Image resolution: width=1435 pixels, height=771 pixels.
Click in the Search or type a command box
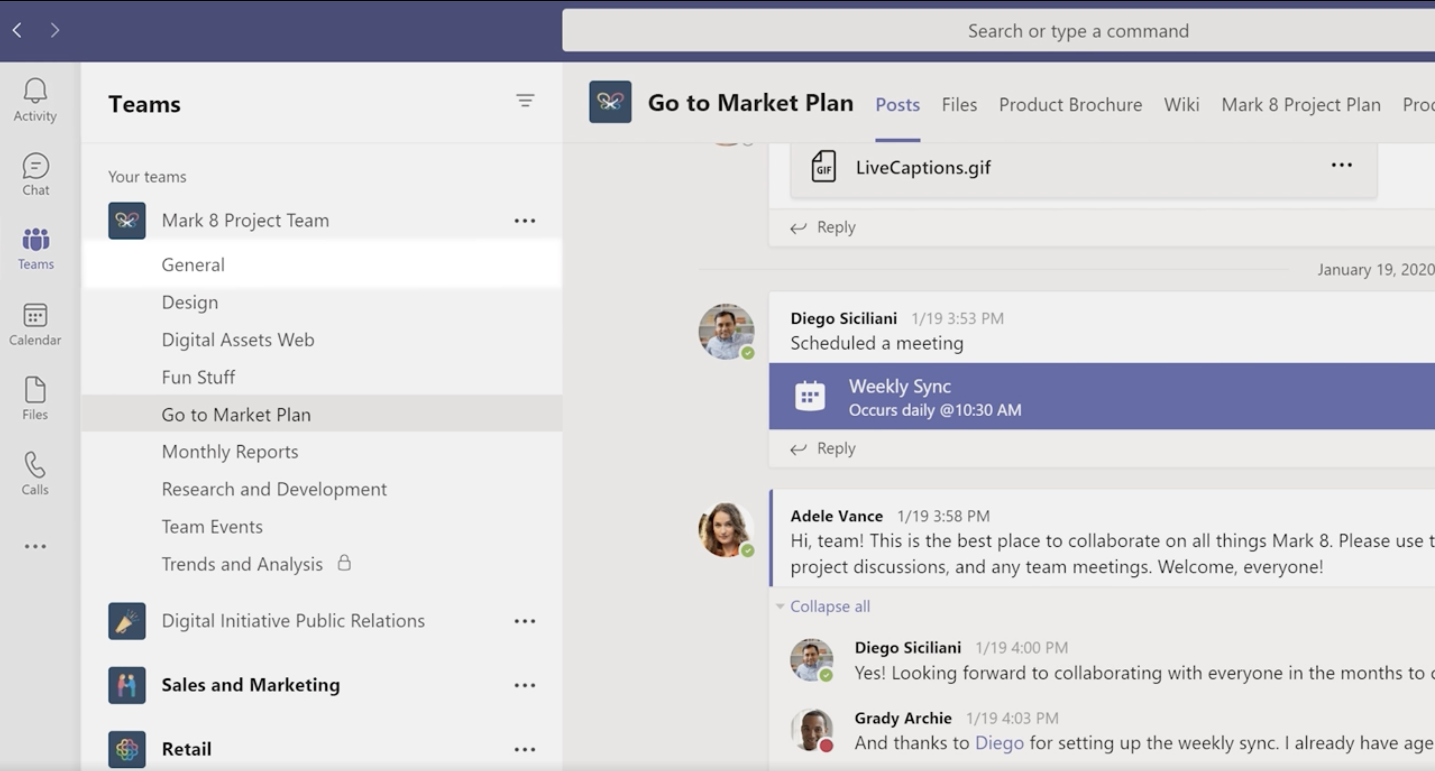(998, 31)
